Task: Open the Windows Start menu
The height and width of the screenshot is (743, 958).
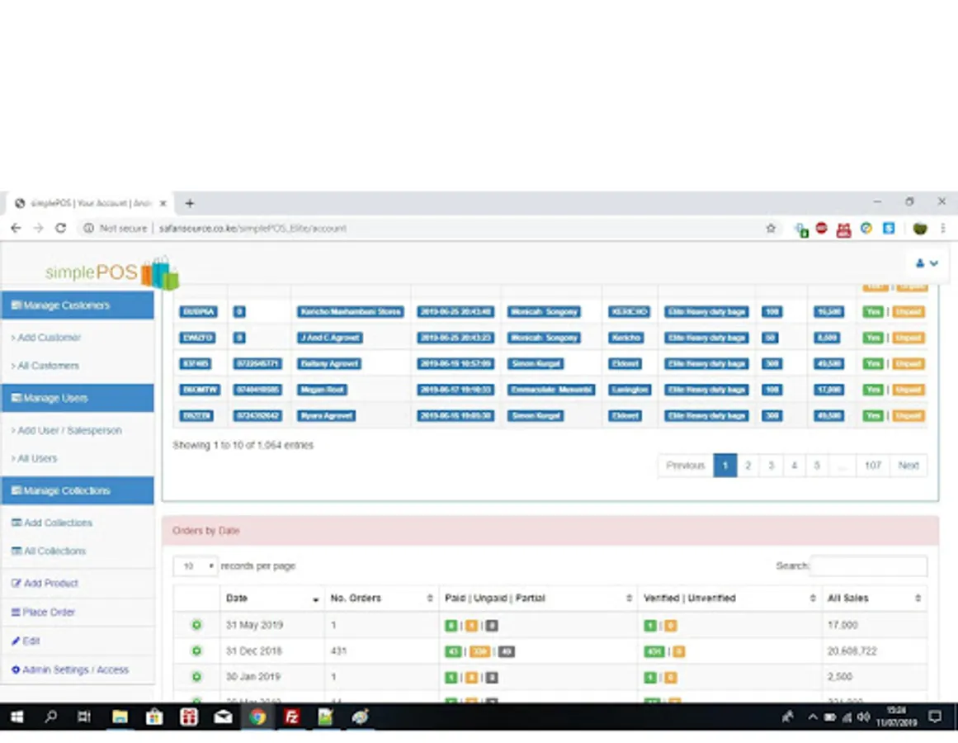Action: point(17,717)
